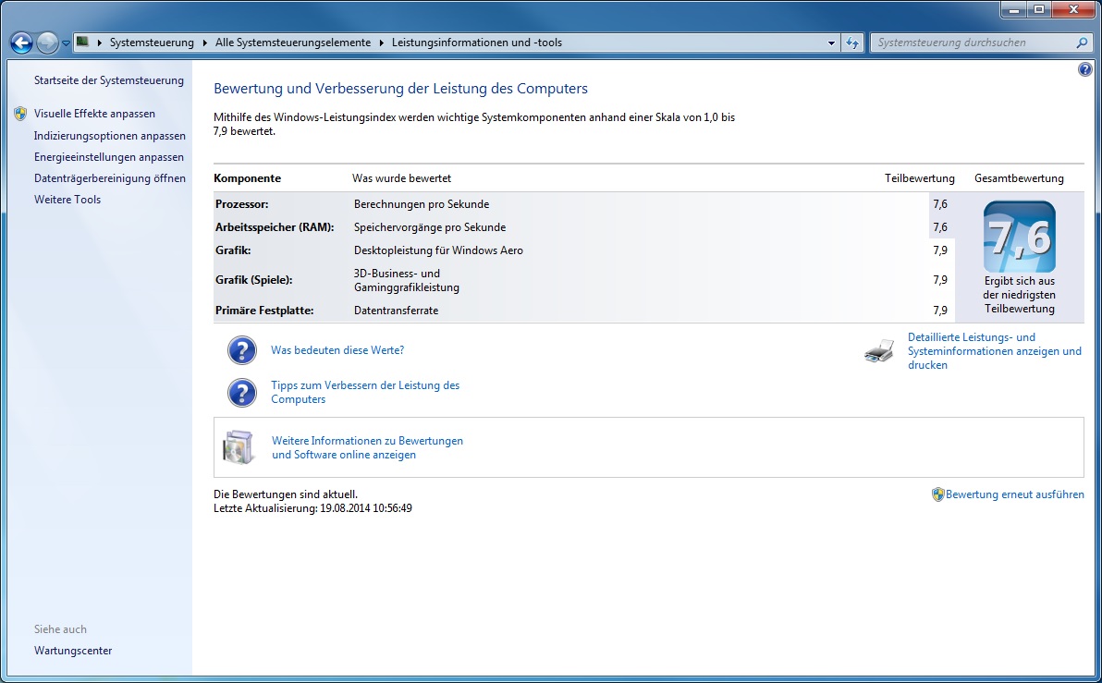
Task: Click shield icon beside Bewertung erneut ausführen
Action: 937,494
